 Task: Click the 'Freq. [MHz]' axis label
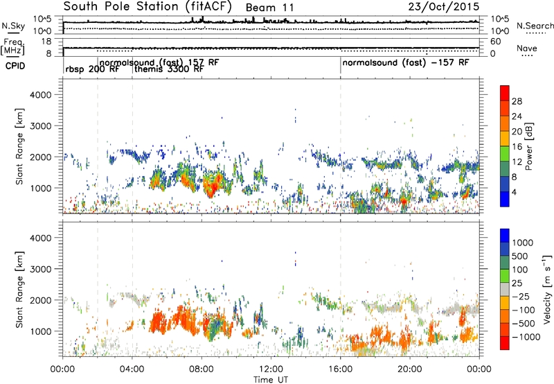pyautogui.click(x=12, y=47)
